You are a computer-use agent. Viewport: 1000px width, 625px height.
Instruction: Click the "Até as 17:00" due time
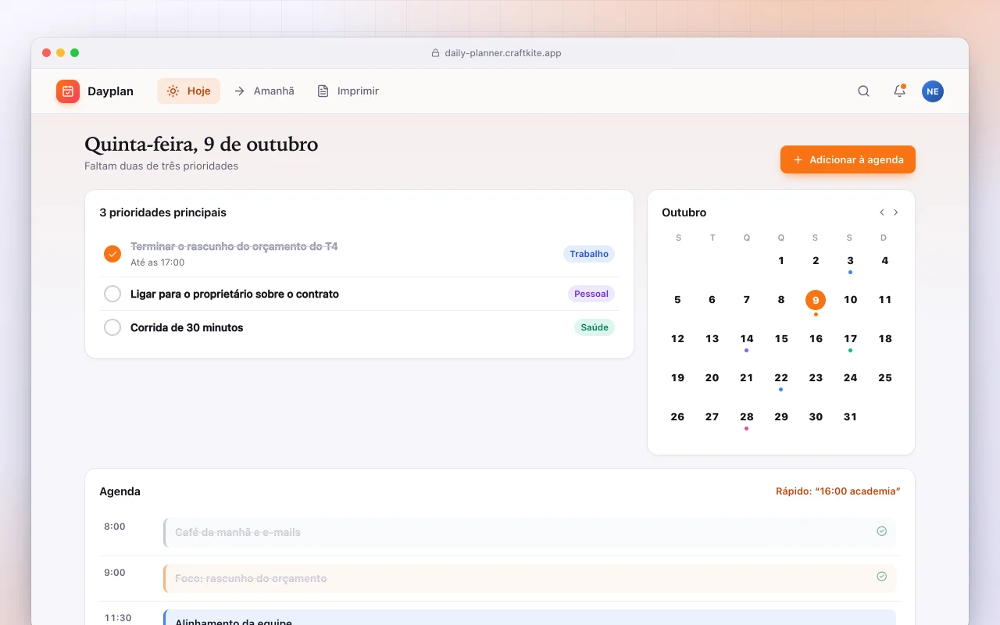click(158, 262)
